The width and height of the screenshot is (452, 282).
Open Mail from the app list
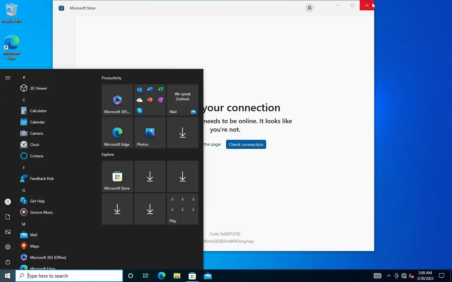point(56,235)
